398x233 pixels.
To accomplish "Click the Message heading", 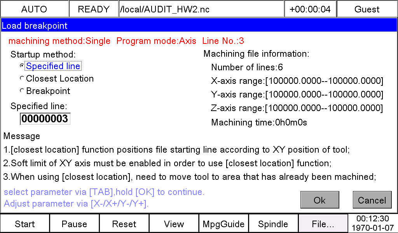I will (x=22, y=136).
